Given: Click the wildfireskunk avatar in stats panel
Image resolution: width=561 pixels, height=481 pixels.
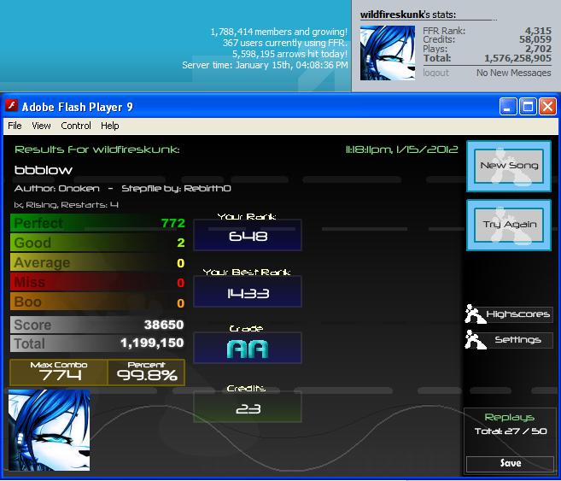Looking at the screenshot, I should pos(388,53).
